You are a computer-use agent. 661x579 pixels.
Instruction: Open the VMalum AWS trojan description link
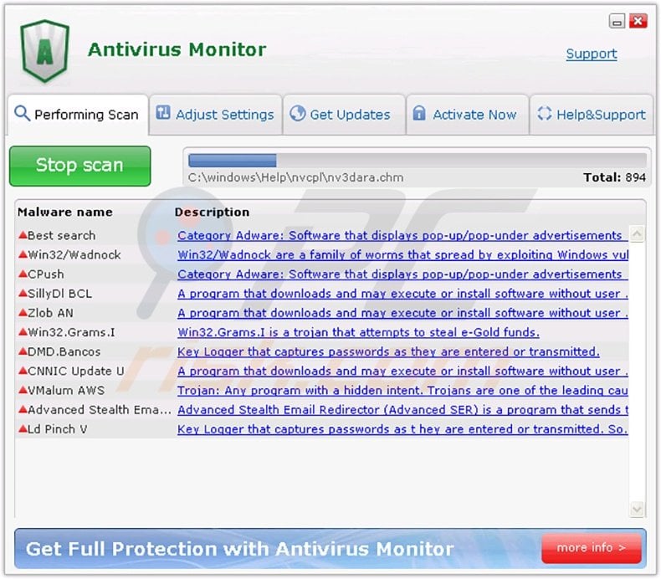click(x=402, y=391)
